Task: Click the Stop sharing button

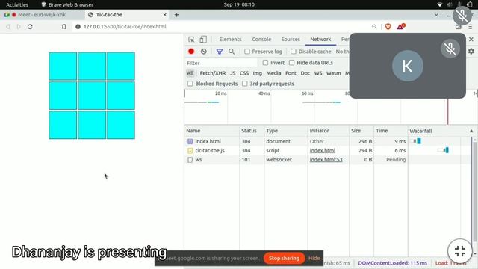Action: click(284, 258)
